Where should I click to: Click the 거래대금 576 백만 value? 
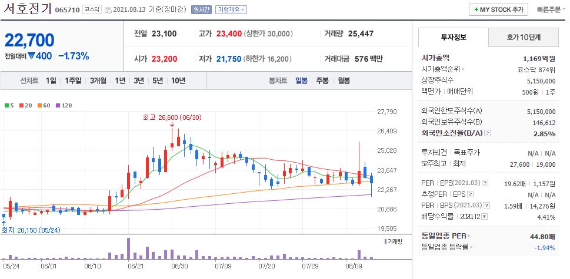[x=369, y=59]
